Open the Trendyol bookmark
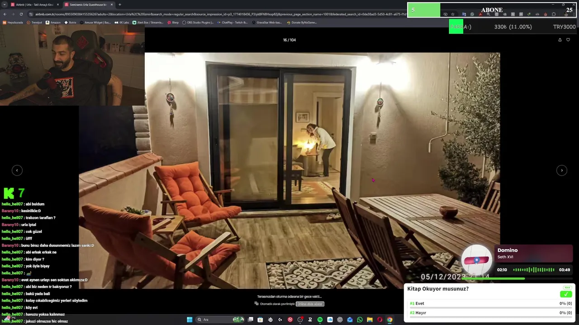Image resolution: width=579 pixels, height=325 pixels. click(x=34, y=22)
